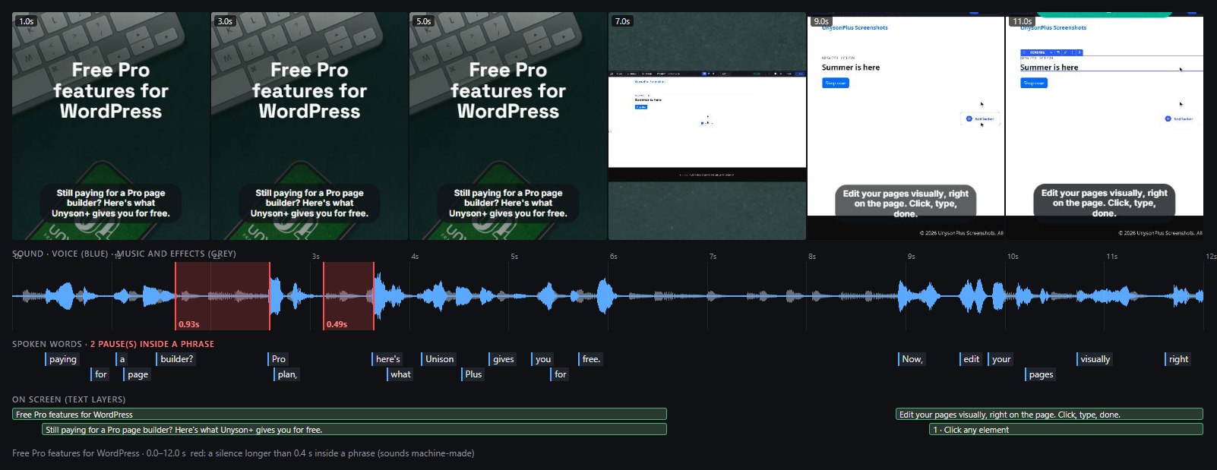Open the 3.0s video frame thumbnail
The width and height of the screenshot is (1217, 470).
pyautogui.click(x=309, y=126)
